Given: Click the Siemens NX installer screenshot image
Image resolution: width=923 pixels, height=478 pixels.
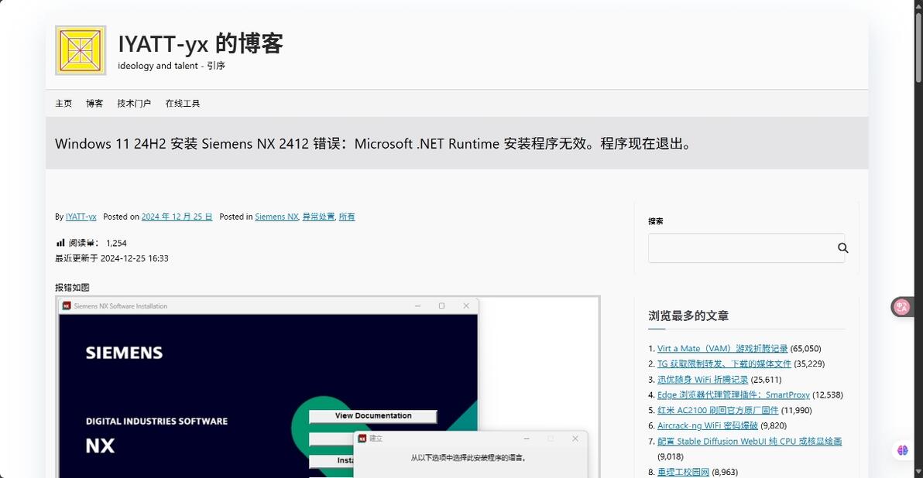Looking at the screenshot, I should pyautogui.click(x=328, y=387).
